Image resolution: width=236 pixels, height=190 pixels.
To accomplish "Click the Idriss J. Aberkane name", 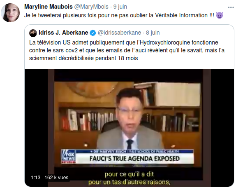I will [x=63, y=33].
